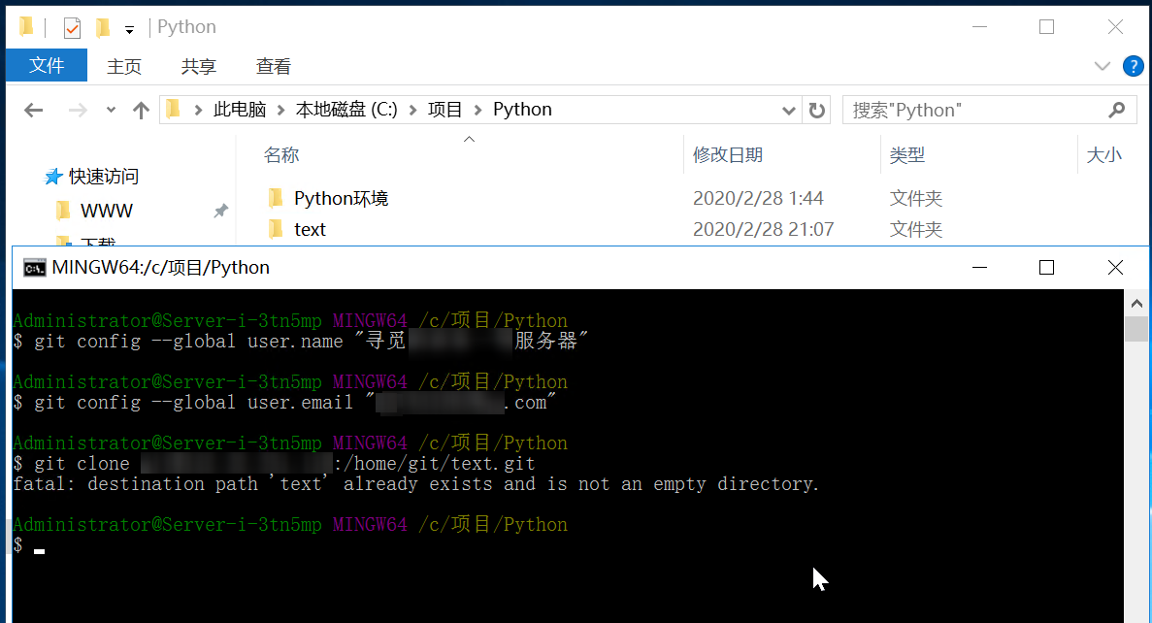The width and height of the screenshot is (1152, 623).
Task: Select the text folder row
Action: 311,229
